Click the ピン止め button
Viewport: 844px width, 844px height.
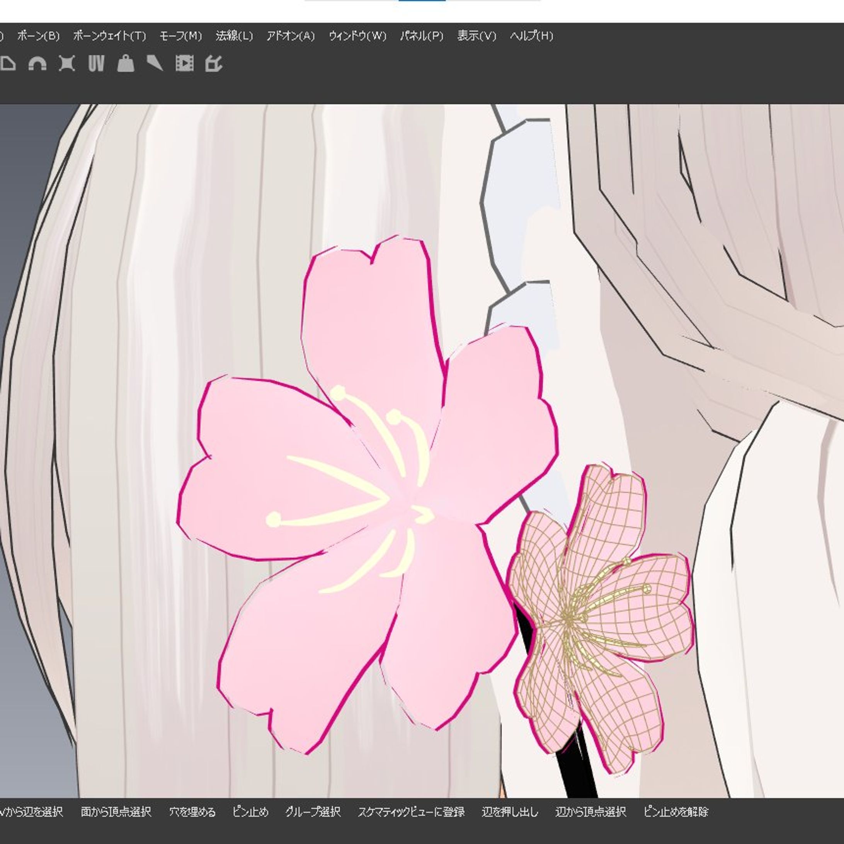pyautogui.click(x=250, y=812)
